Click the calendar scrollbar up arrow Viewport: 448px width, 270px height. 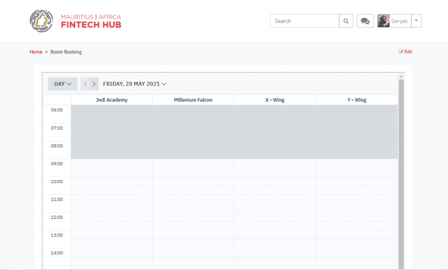(x=401, y=76)
